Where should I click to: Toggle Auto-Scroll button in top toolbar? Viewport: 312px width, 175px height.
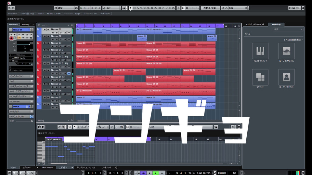(x=124, y=8)
